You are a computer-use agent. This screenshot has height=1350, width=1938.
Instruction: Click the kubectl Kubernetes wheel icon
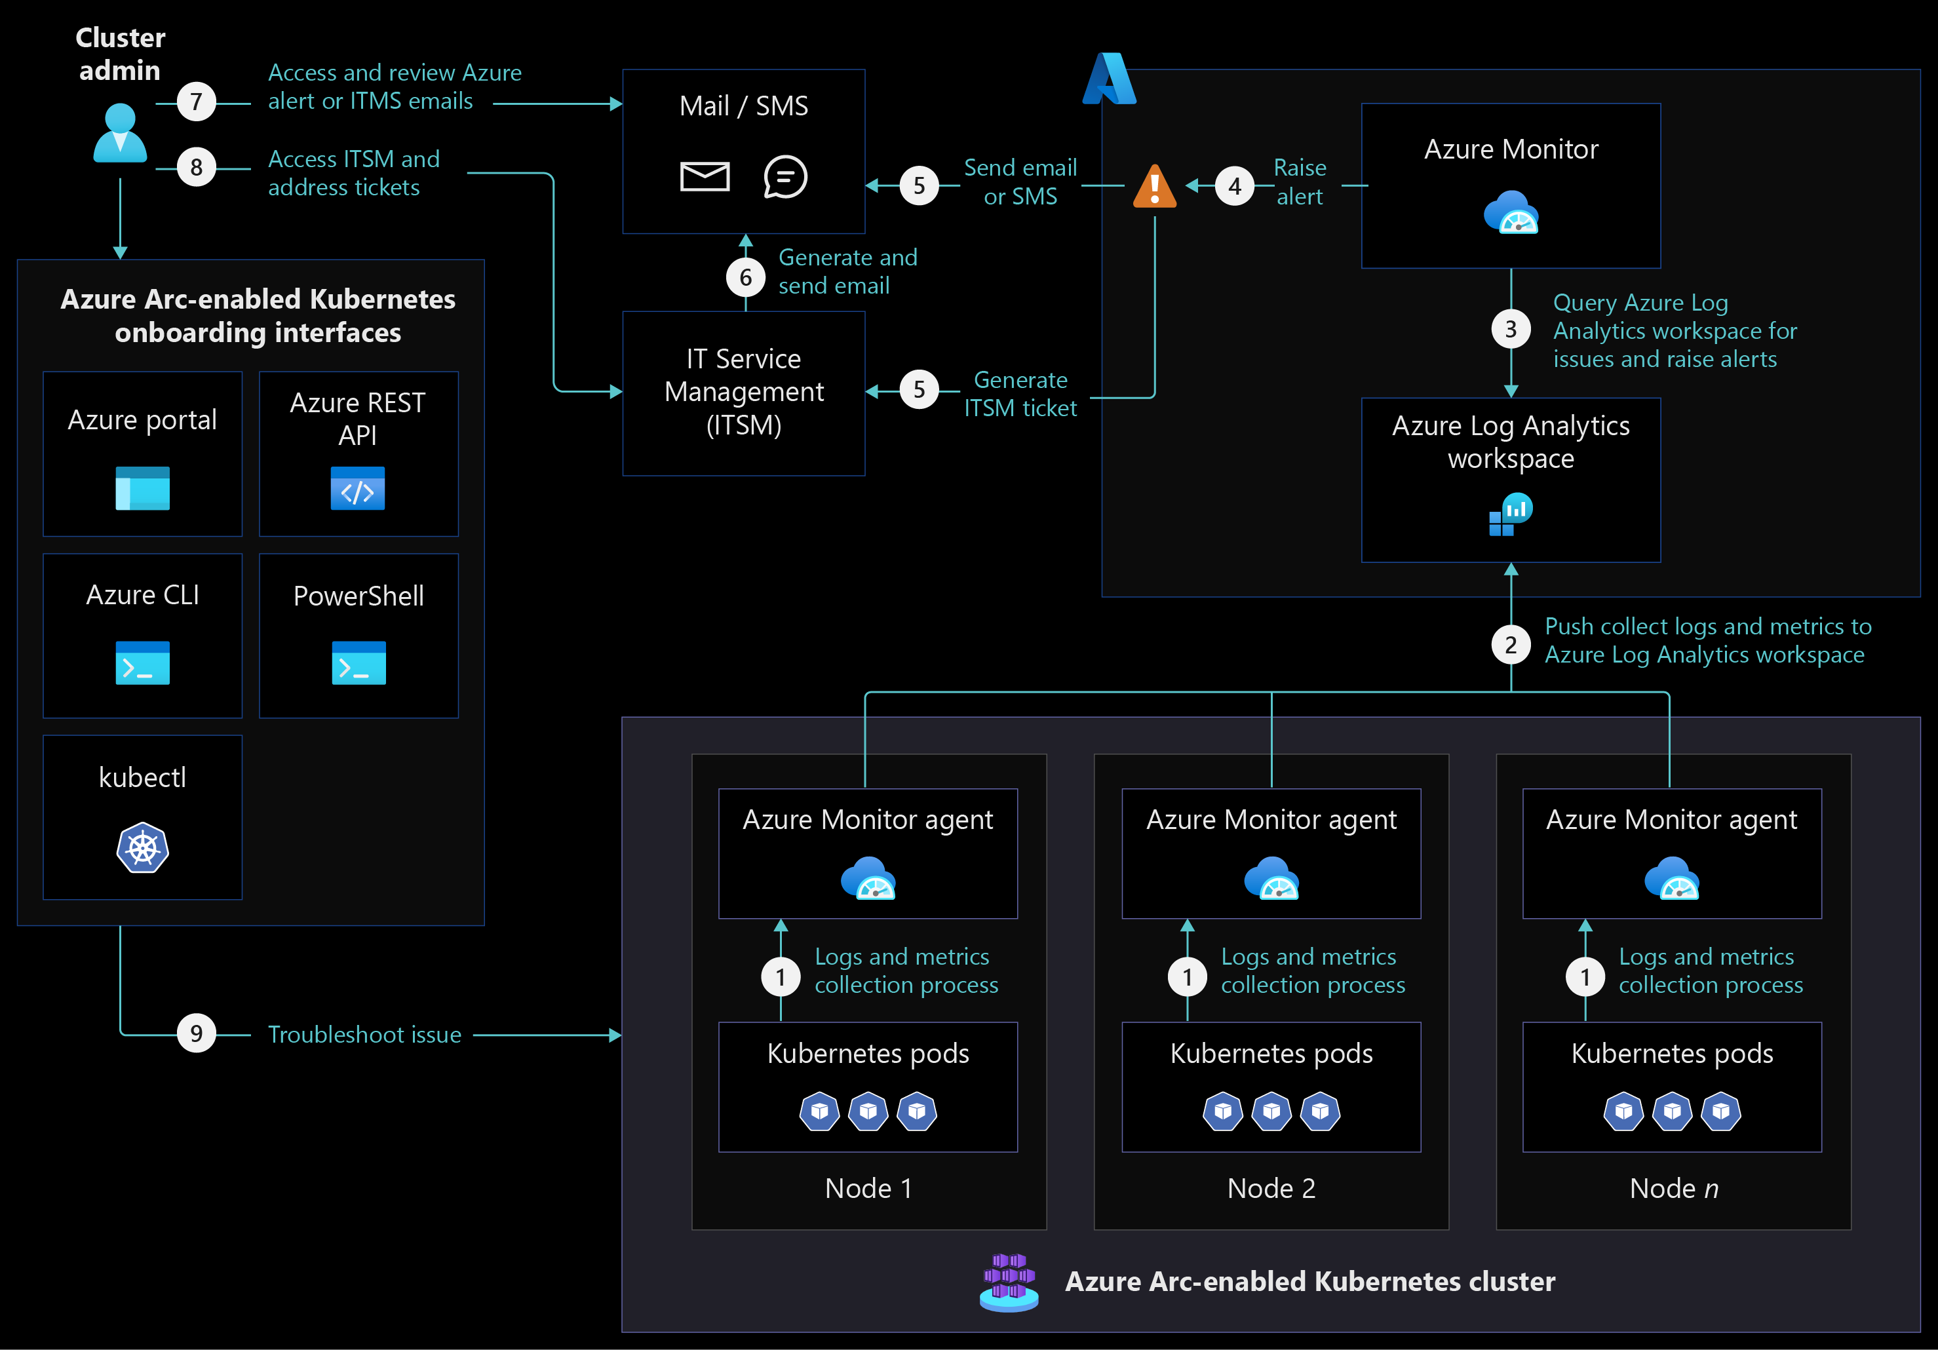(143, 847)
